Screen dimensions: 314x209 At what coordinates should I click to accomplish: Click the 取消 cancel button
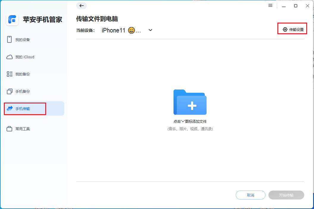point(250,195)
